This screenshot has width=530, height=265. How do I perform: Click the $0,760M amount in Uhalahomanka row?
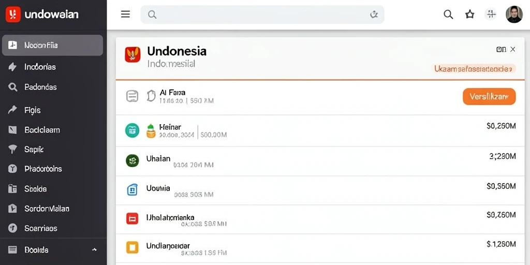[x=501, y=215]
